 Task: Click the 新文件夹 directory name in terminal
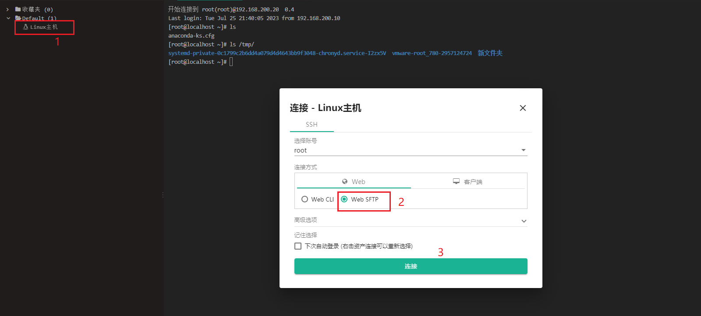click(x=490, y=53)
